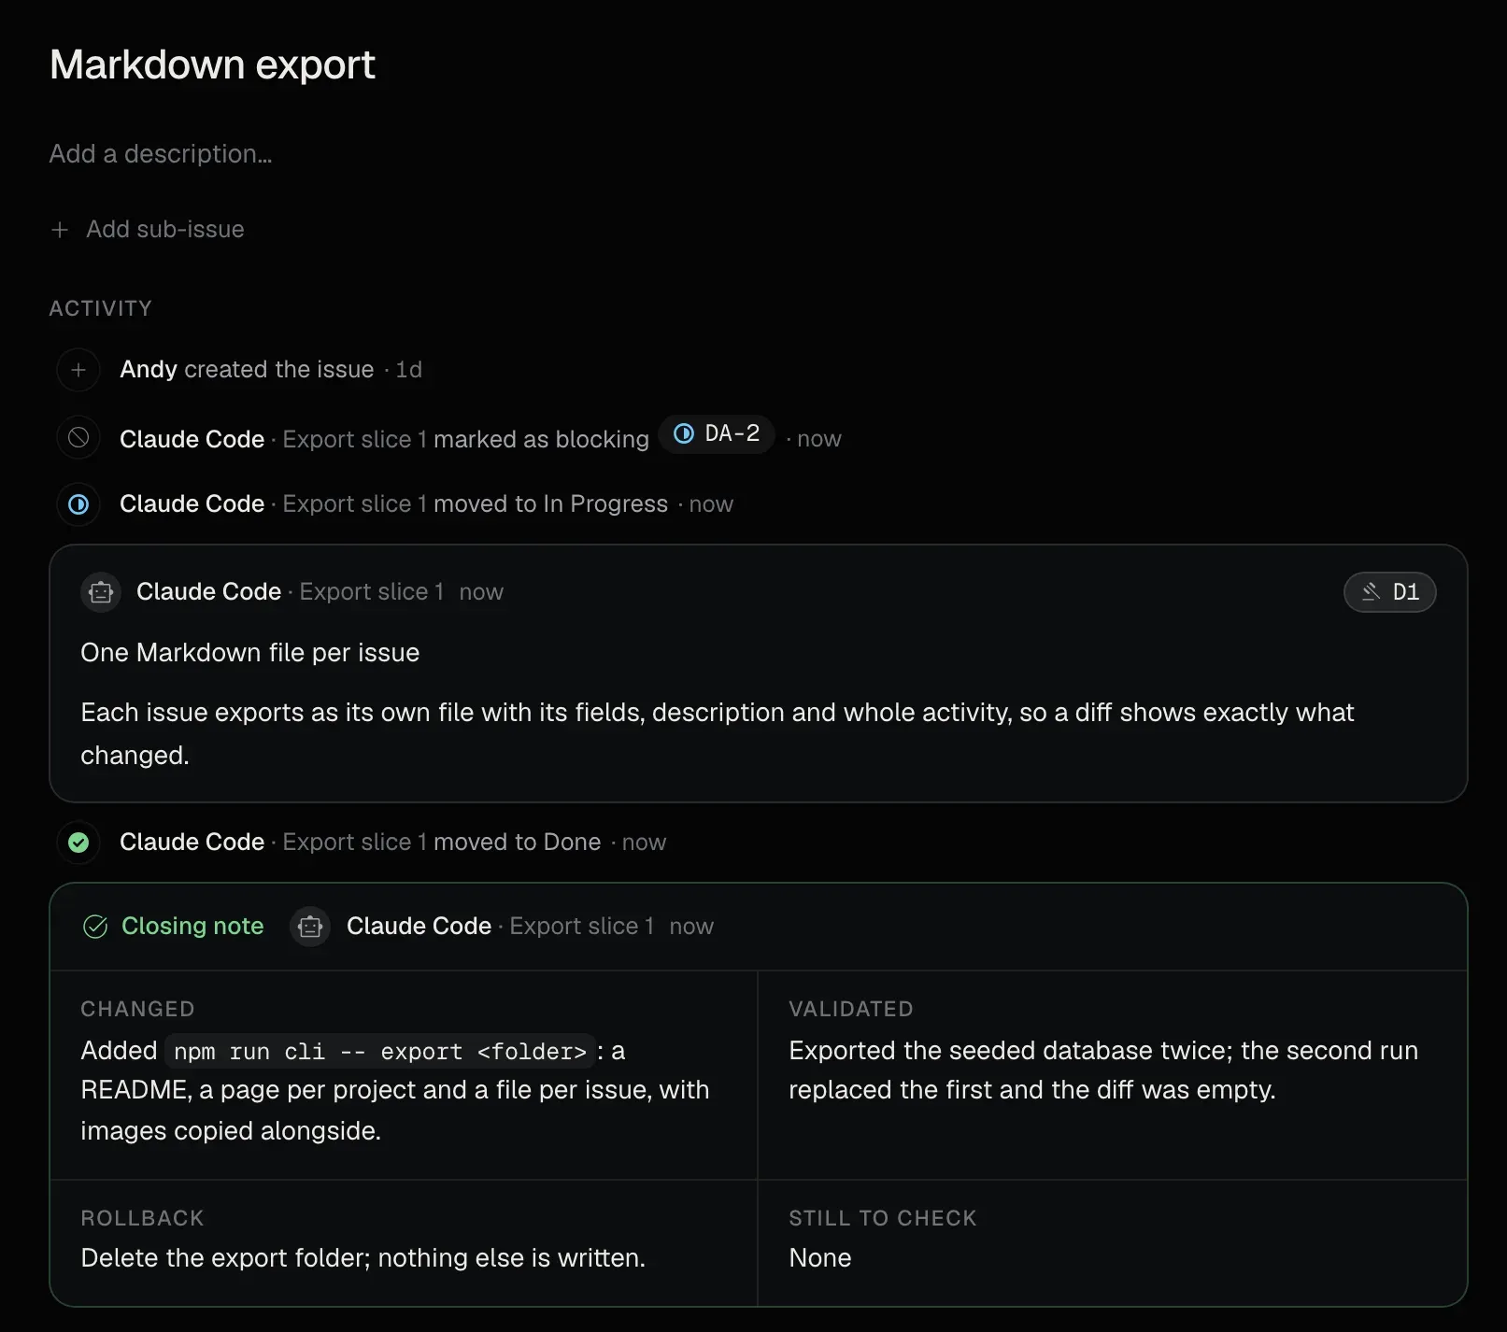Click the half-circle status icon in the DA-2 badge
Image resolution: width=1507 pixels, height=1332 pixels.
click(x=684, y=433)
